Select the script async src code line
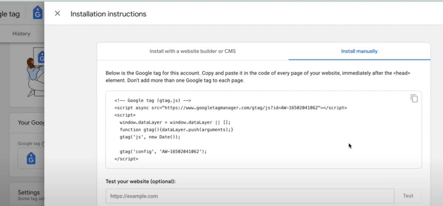This screenshot has width=443, height=206. 231,108
